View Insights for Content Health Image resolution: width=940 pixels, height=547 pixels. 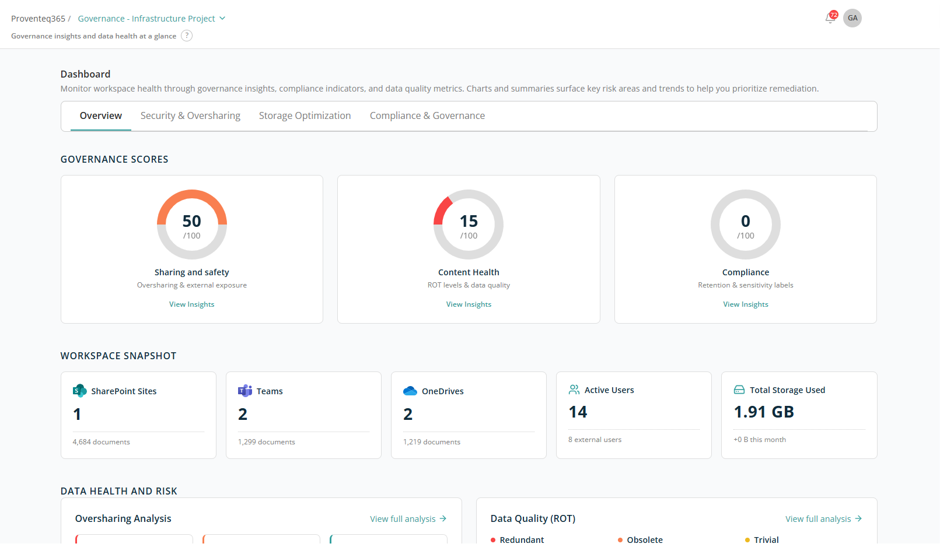[x=469, y=304]
